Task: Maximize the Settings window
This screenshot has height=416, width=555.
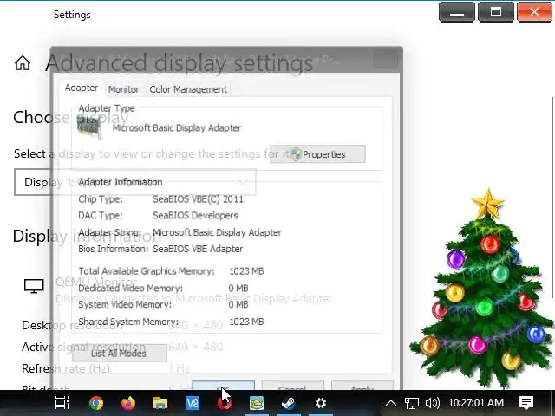Action: (x=495, y=12)
